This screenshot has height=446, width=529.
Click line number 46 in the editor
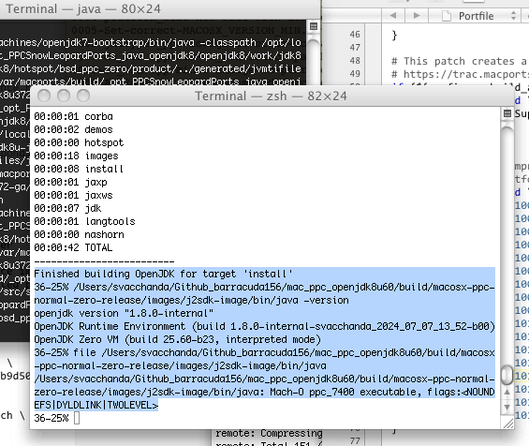pos(355,34)
